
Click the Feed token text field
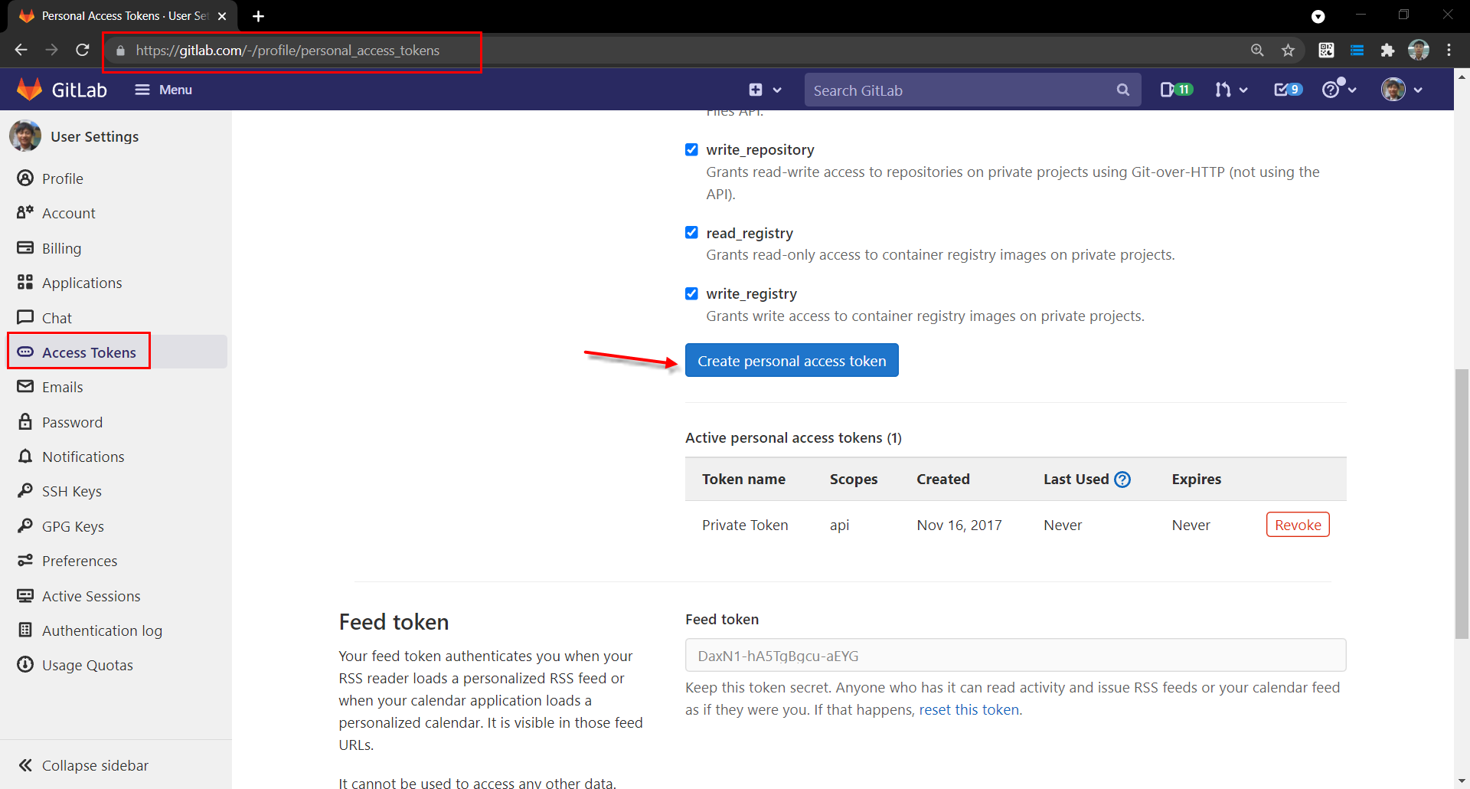point(1015,656)
